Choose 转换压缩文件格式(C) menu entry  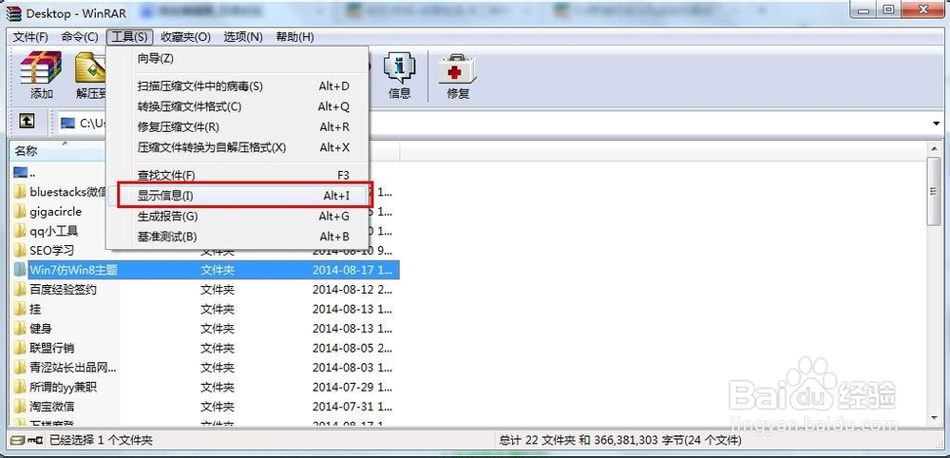(237, 106)
